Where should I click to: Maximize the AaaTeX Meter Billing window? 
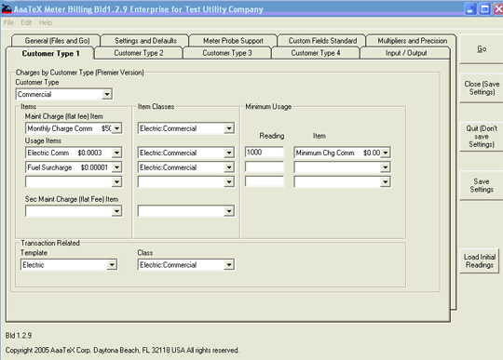click(x=484, y=9)
